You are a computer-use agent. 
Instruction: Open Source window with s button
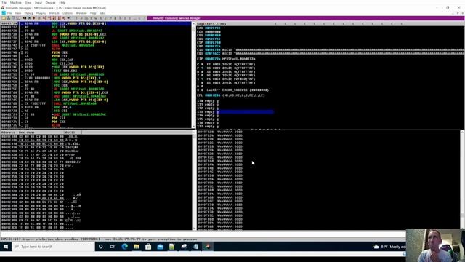pos(139,18)
